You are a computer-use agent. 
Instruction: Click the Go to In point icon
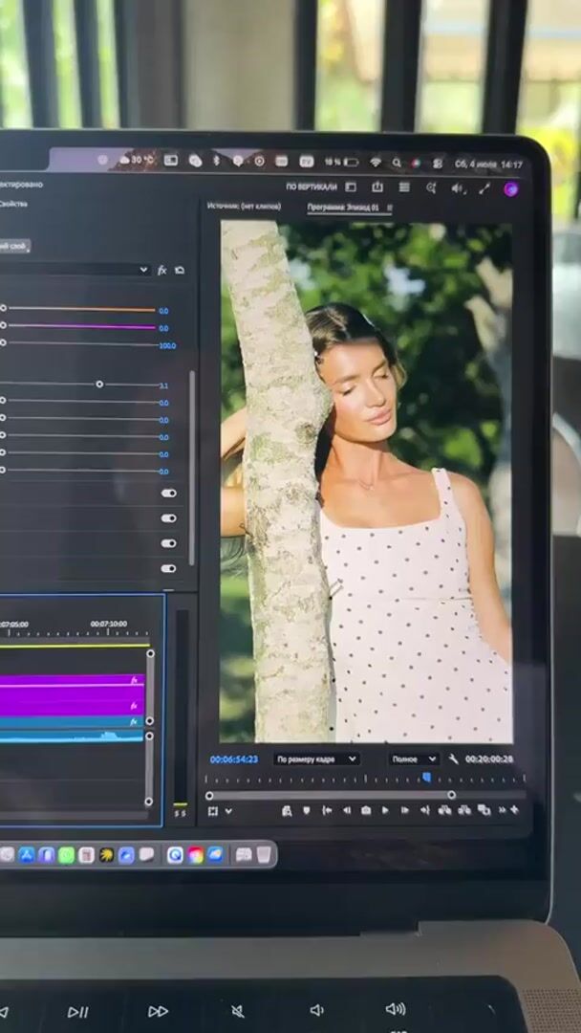point(327,810)
